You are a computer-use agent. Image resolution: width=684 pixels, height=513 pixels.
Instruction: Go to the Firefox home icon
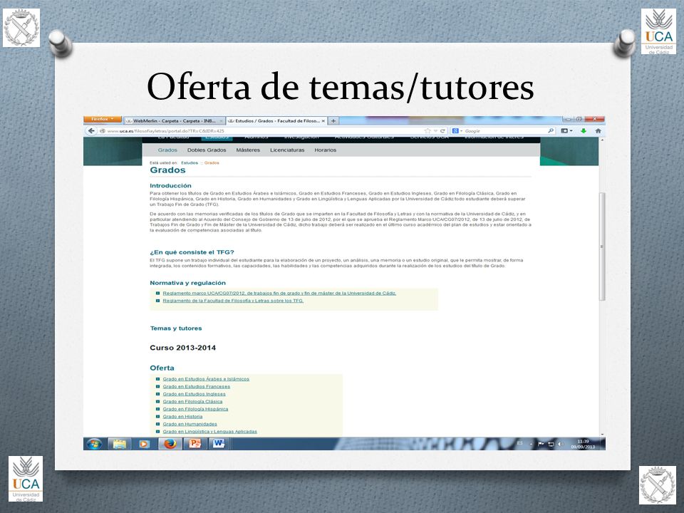(598, 131)
